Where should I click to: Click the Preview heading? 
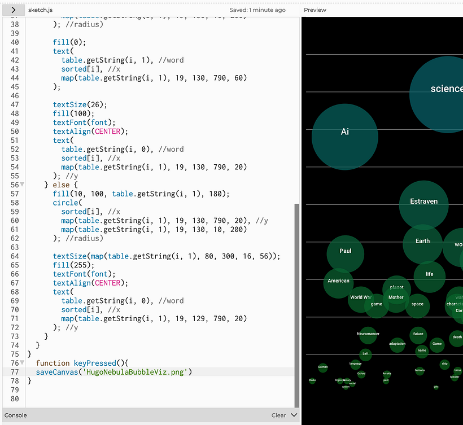[315, 10]
